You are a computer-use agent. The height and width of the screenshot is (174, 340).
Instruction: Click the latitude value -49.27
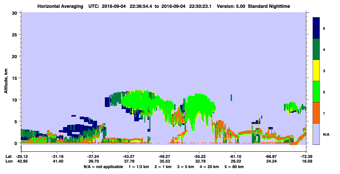164,157
